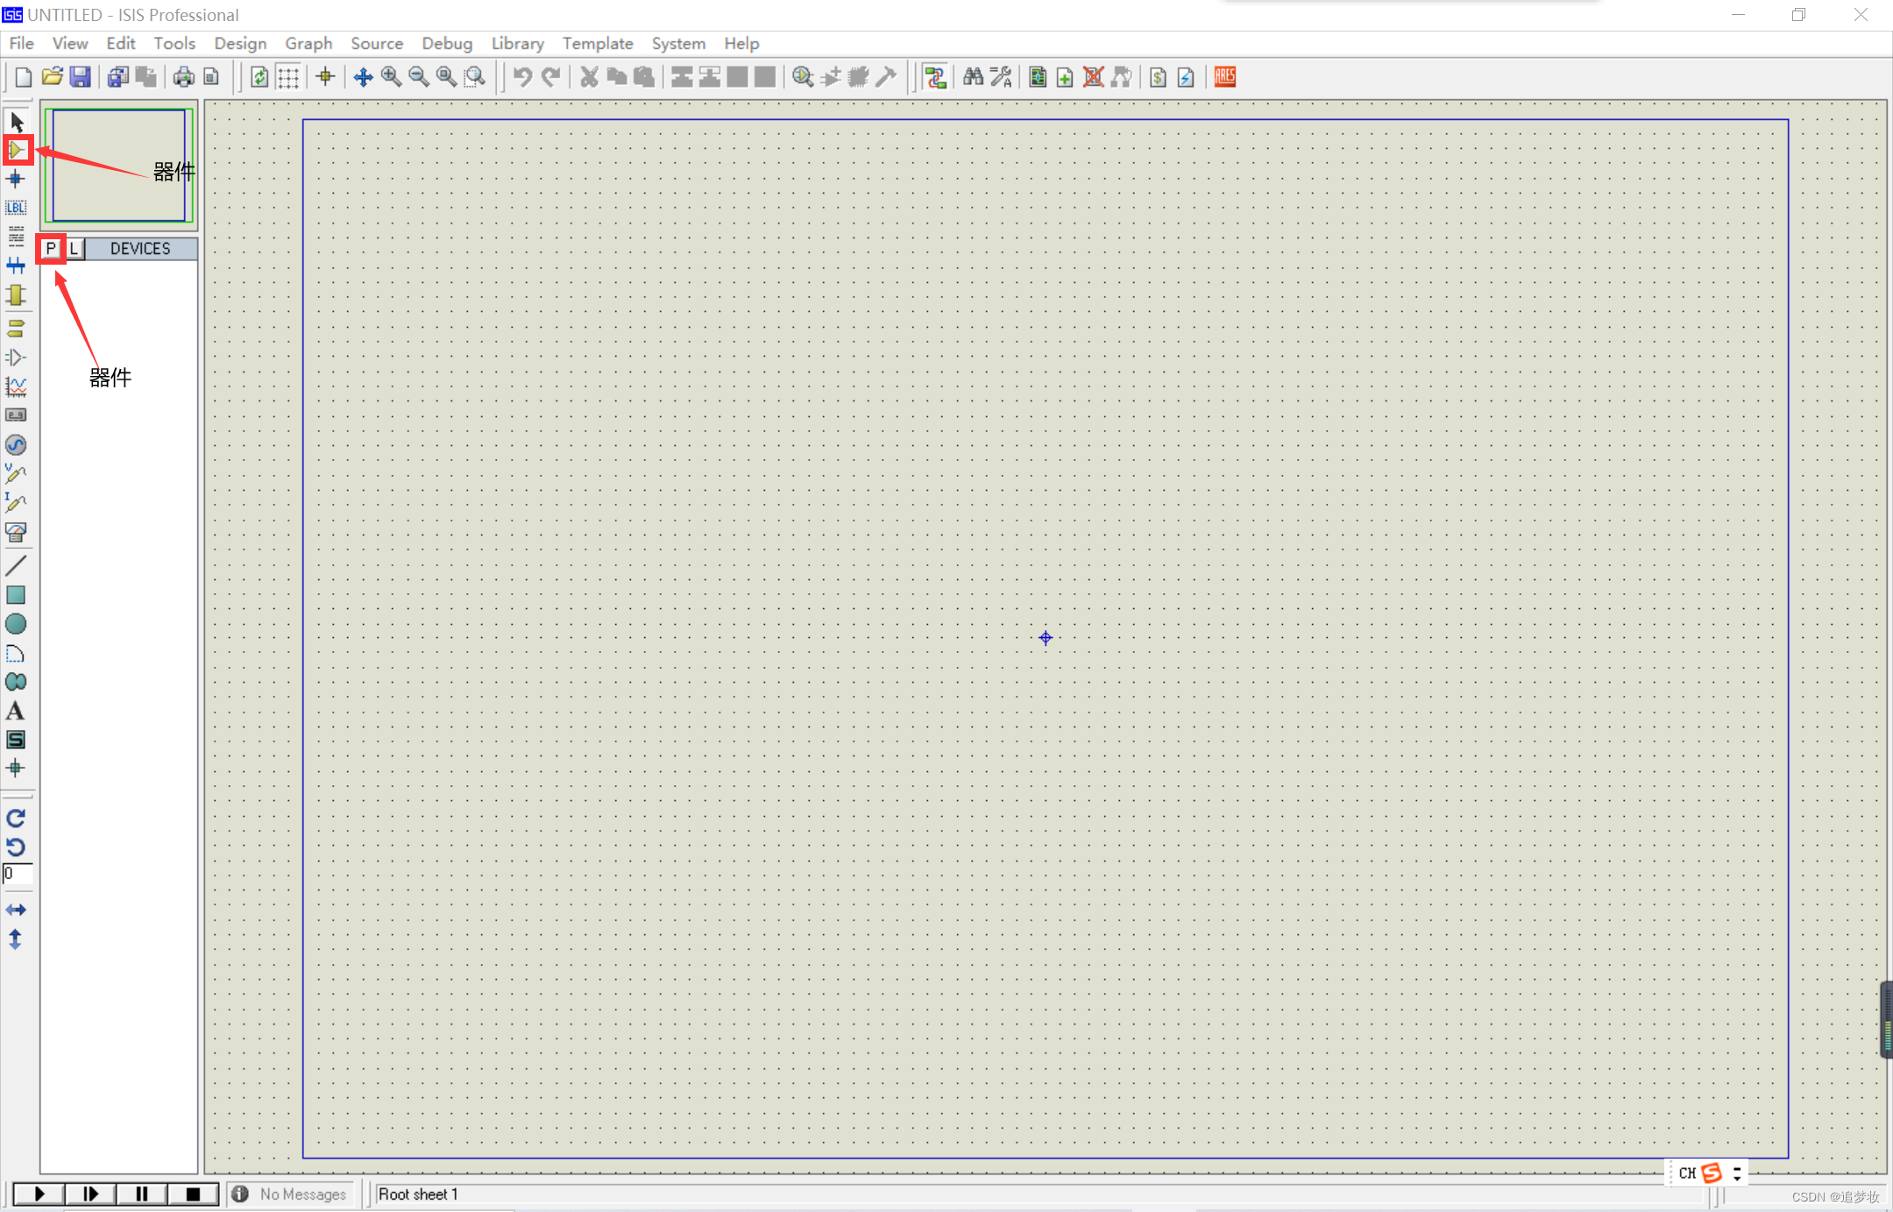
Task: Select the Terminals tool
Action: [16, 329]
